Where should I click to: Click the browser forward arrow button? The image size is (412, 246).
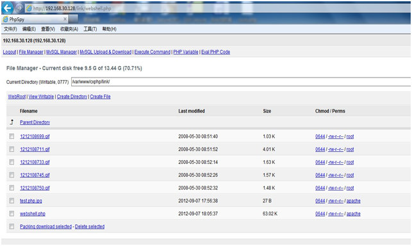pos(19,8)
